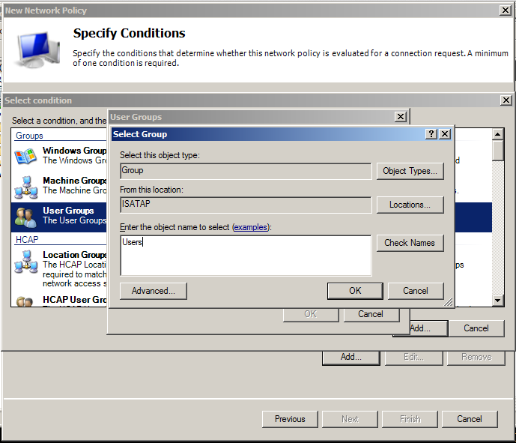Open the Advanced search options
516x443 pixels.
click(153, 291)
